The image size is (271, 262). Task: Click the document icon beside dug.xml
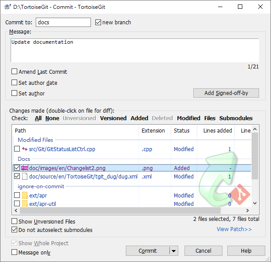tap(25, 176)
